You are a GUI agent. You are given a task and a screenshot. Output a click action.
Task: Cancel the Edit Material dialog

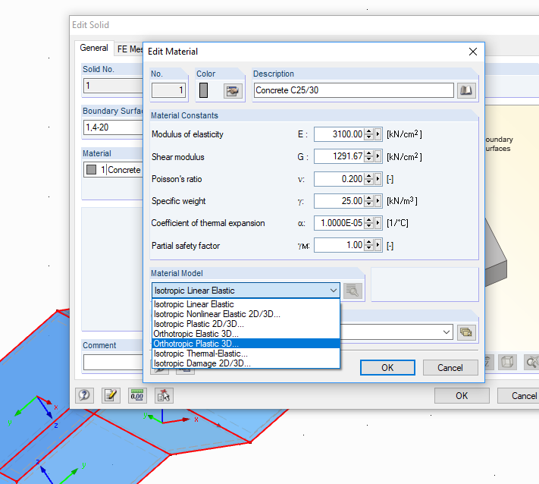[x=450, y=368]
